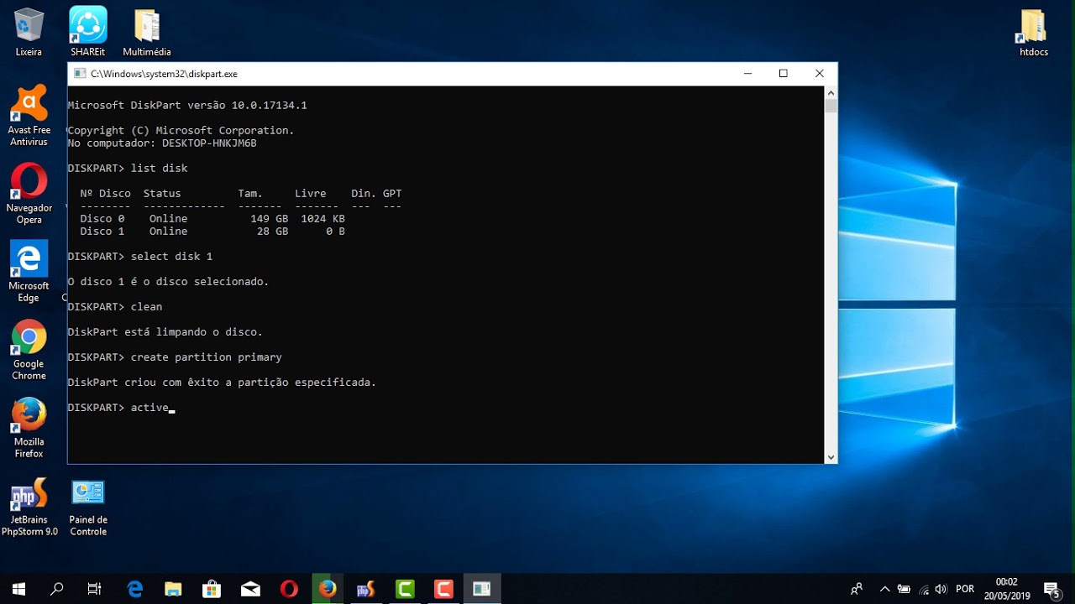Open PhpStorm from the taskbar

[x=366, y=589]
